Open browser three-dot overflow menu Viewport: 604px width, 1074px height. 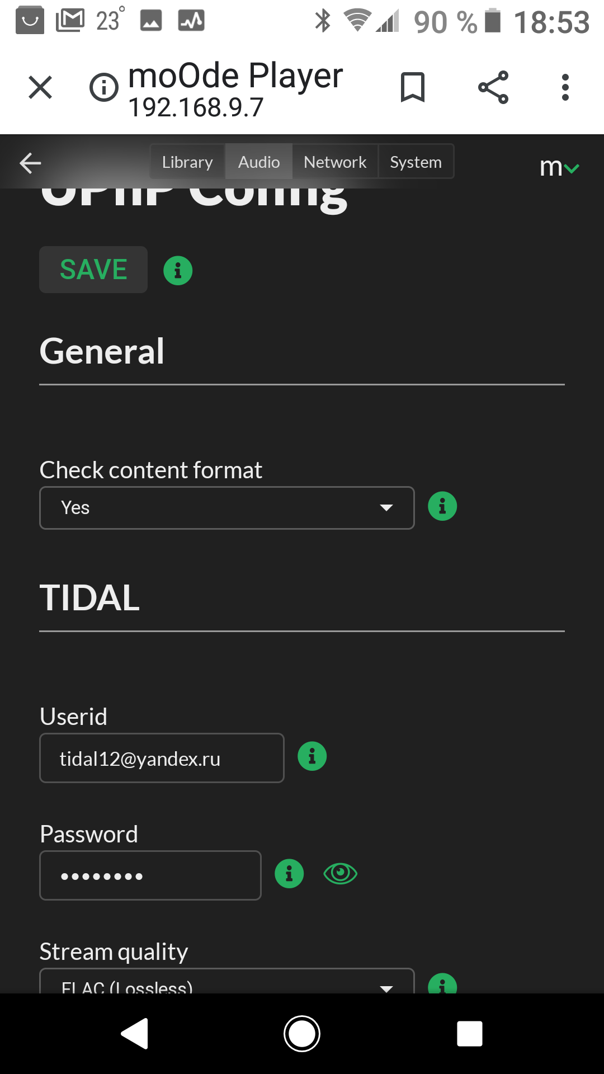tap(565, 87)
